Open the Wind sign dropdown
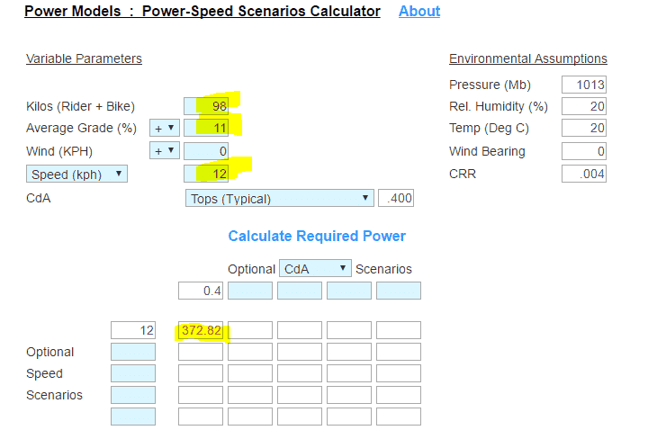648x448 pixels. (165, 150)
